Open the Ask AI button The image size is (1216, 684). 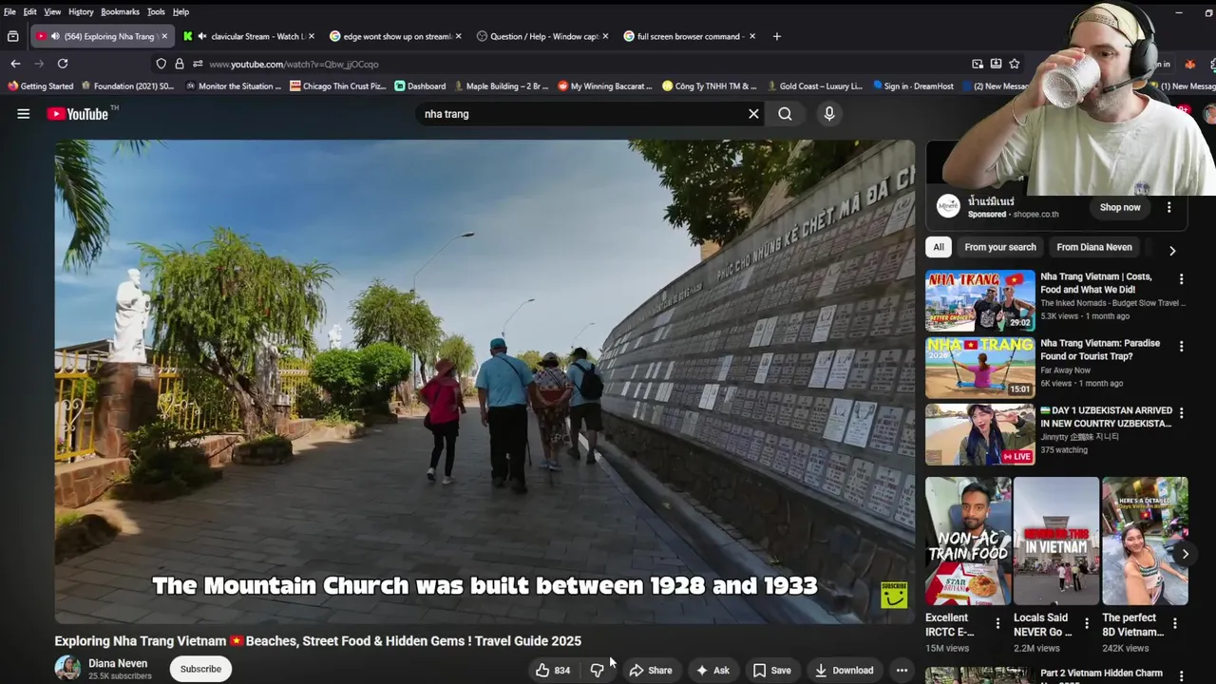(x=713, y=670)
